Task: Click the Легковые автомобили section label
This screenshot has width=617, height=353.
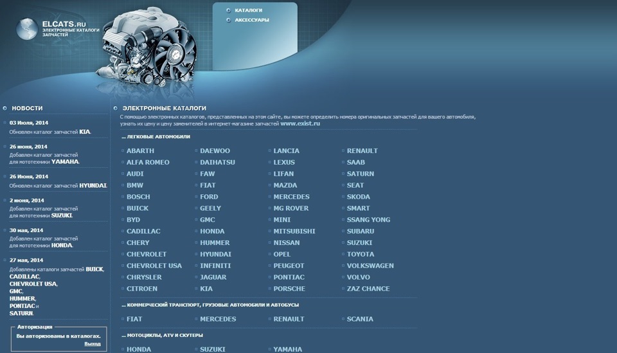Action: coord(156,136)
